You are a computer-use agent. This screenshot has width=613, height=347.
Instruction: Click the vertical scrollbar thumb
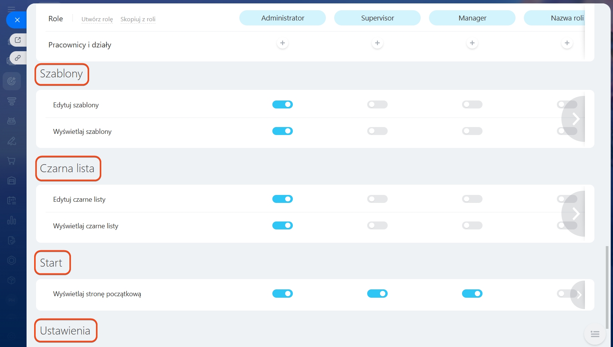607,287
